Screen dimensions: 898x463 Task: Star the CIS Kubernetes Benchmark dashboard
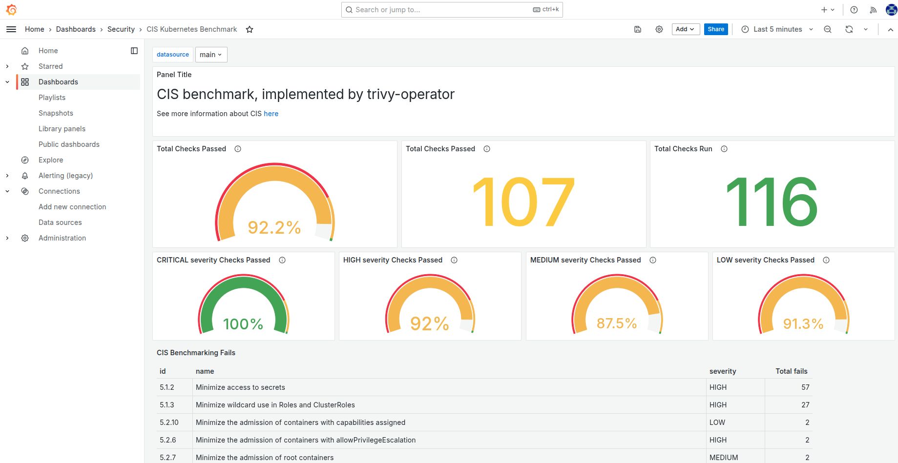pyautogui.click(x=250, y=29)
